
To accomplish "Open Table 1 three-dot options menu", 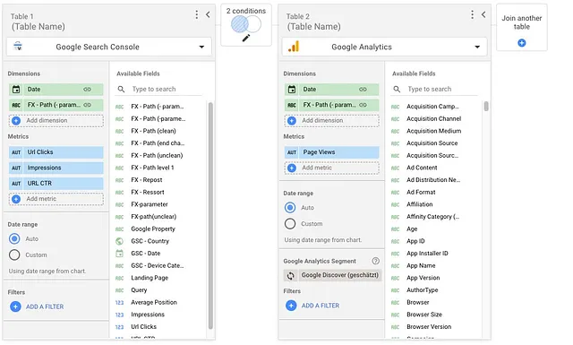I will pyautogui.click(x=197, y=14).
